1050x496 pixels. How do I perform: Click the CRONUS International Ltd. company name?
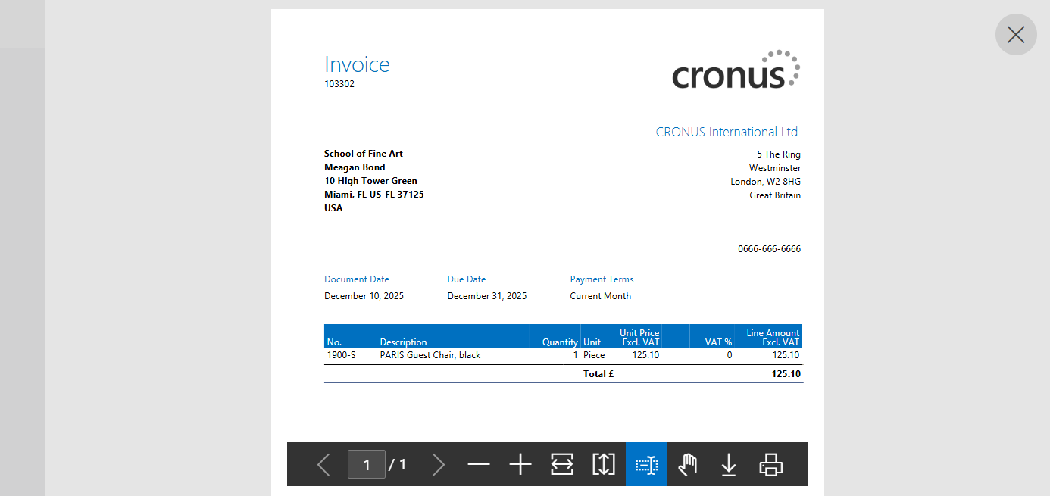tap(728, 132)
